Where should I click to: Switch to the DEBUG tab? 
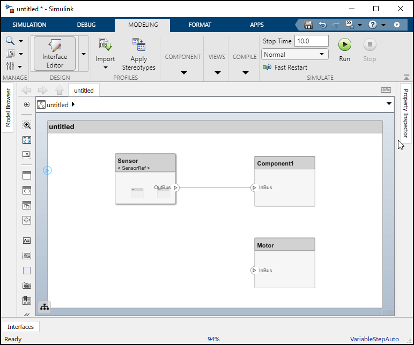tap(86, 25)
